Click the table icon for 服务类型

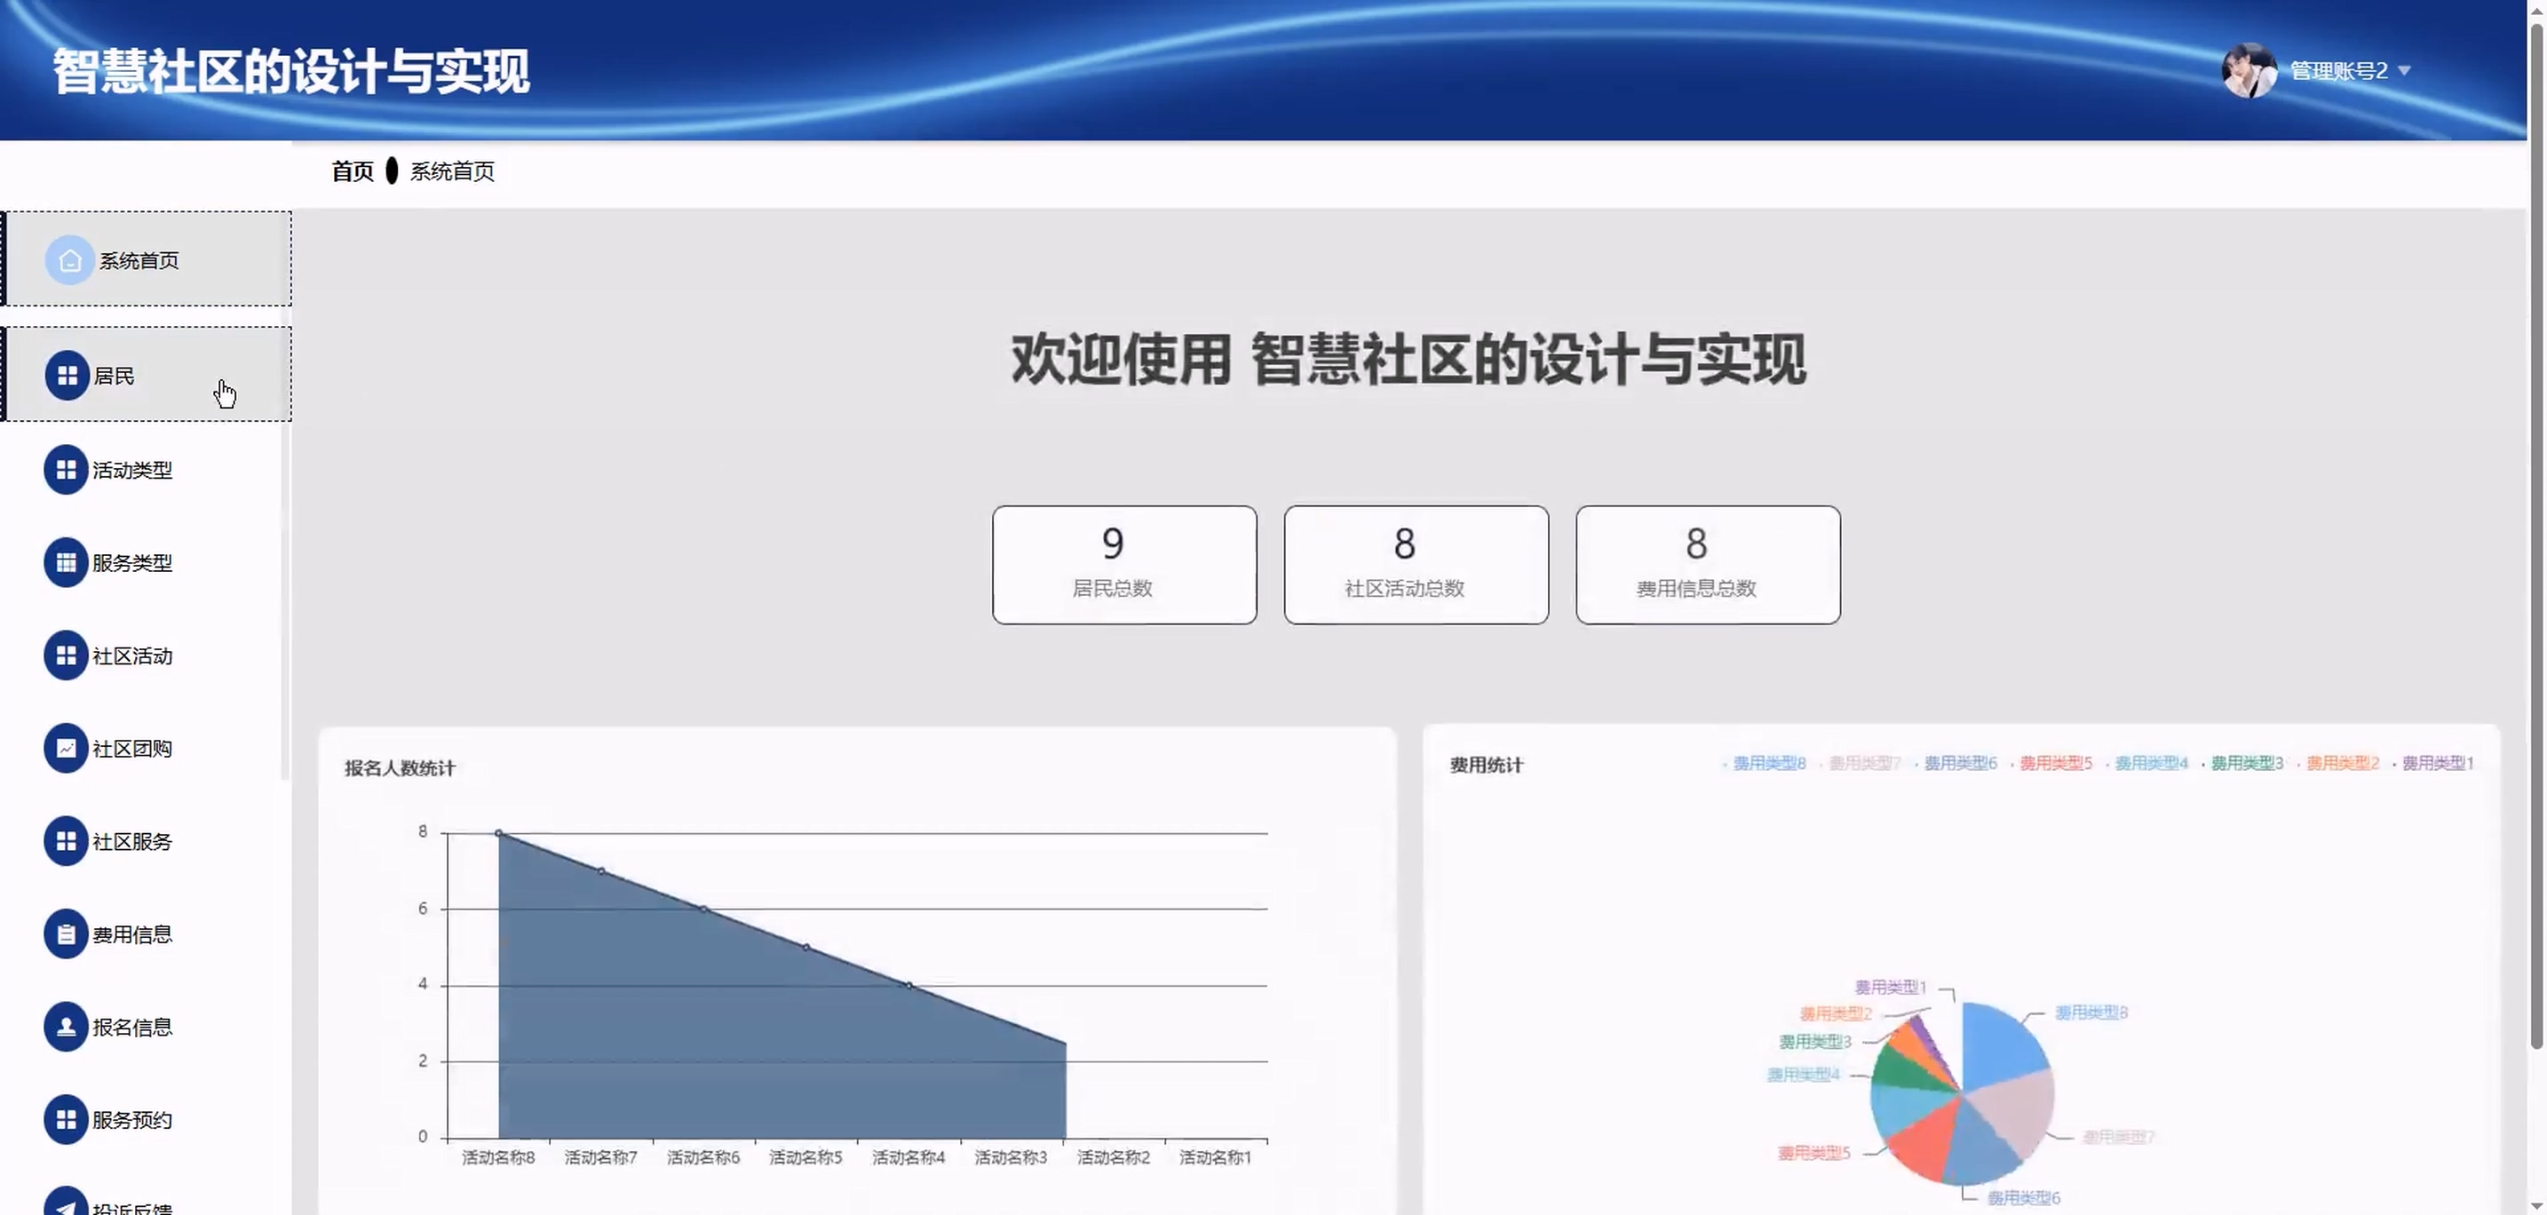67,562
